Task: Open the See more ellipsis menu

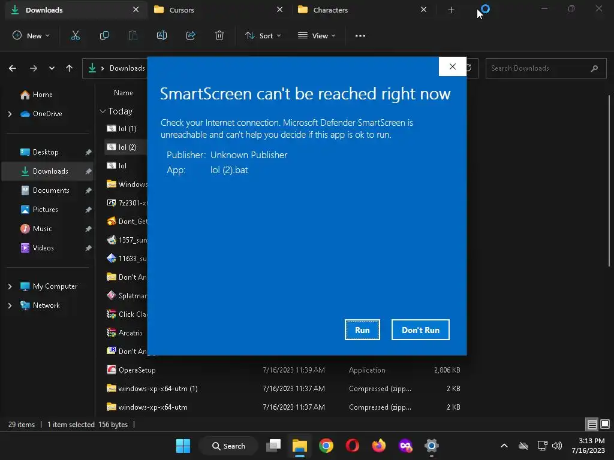Action: (360, 35)
